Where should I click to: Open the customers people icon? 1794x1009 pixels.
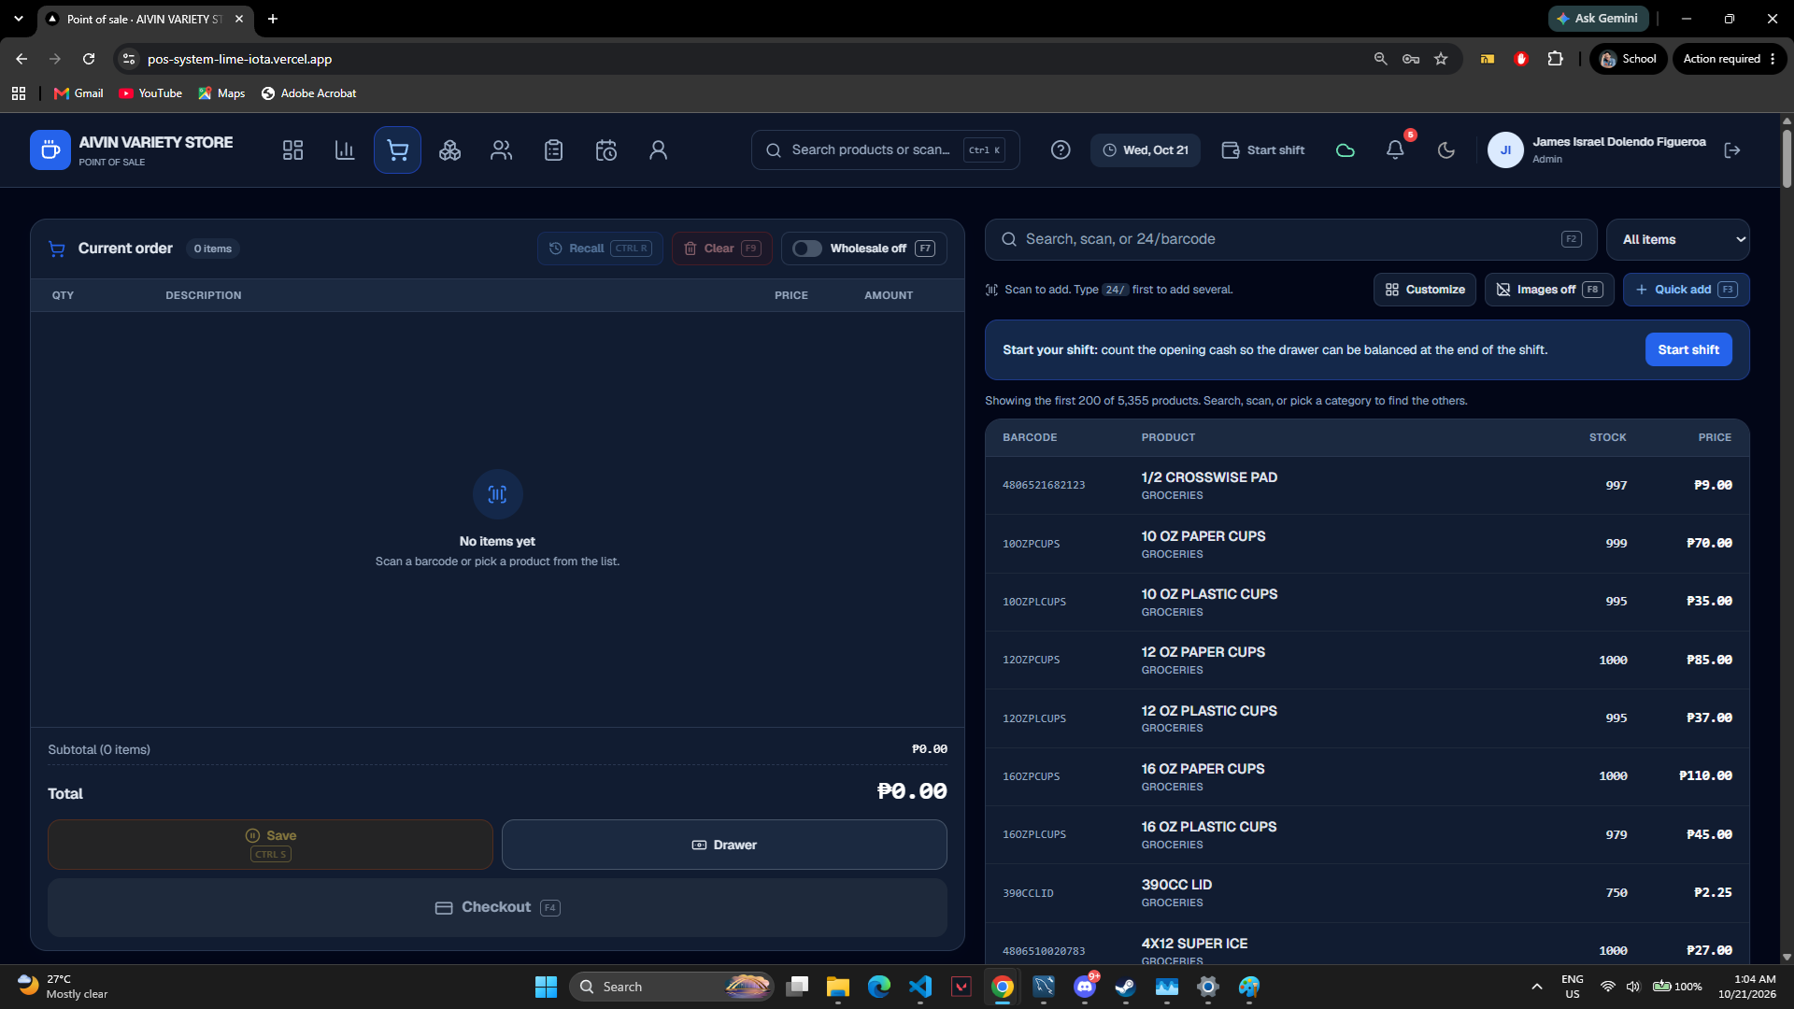point(502,150)
